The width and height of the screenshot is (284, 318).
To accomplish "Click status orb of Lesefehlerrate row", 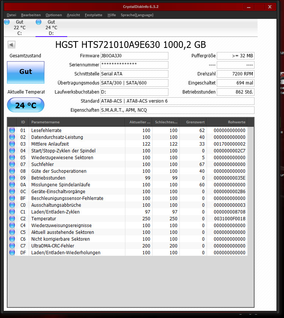I will click(x=12, y=130).
